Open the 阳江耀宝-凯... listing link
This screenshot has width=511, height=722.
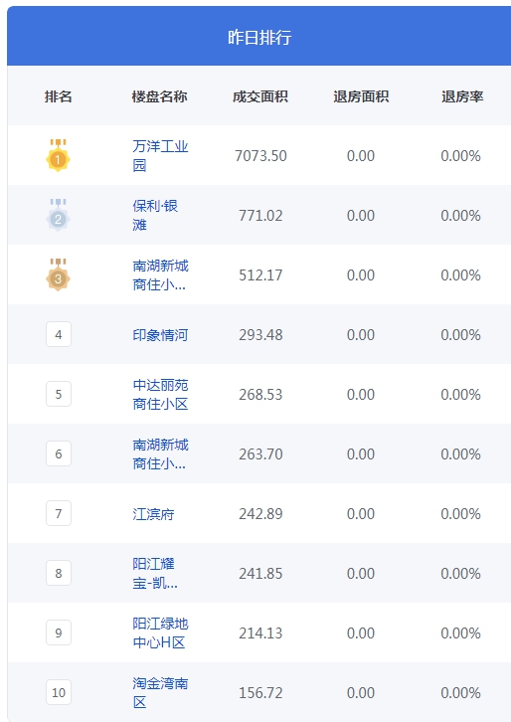coord(155,573)
